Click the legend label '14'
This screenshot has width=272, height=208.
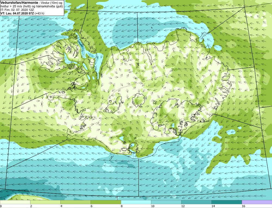point(213,206)
